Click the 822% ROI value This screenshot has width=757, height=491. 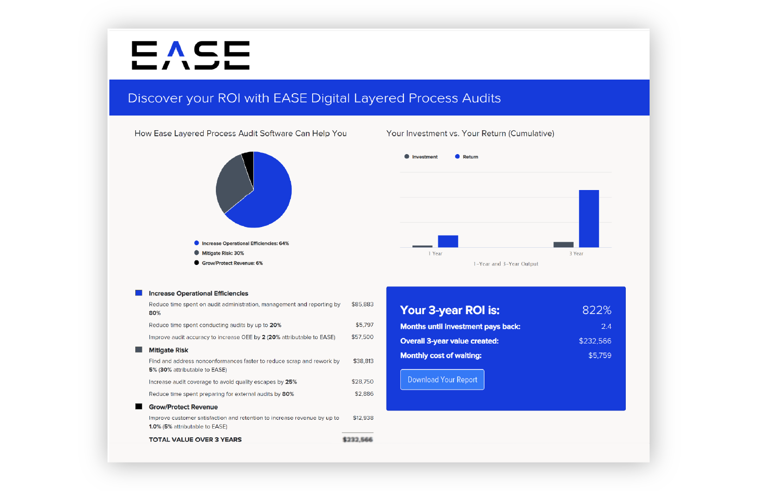596,310
